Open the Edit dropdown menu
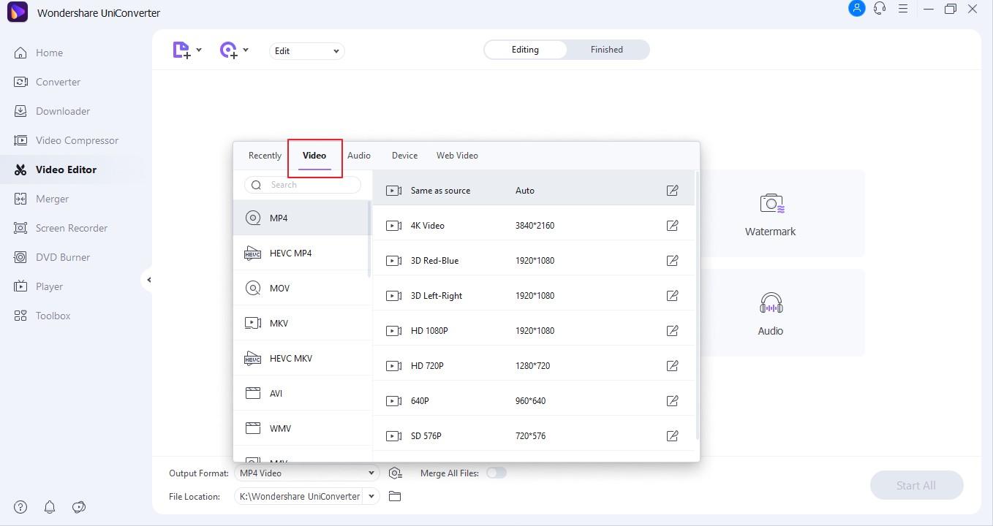 coord(307,51)
